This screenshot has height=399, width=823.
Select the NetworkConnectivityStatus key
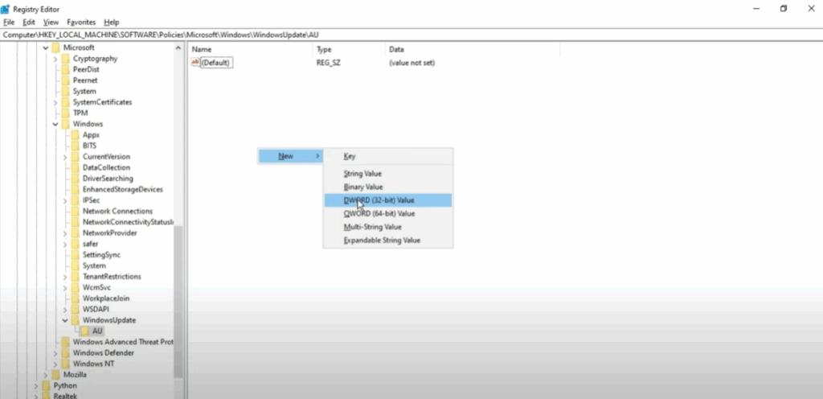(x=128, y=222)
